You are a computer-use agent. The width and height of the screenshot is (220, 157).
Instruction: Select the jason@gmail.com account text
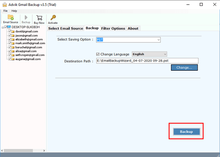(x=27, y=36)
